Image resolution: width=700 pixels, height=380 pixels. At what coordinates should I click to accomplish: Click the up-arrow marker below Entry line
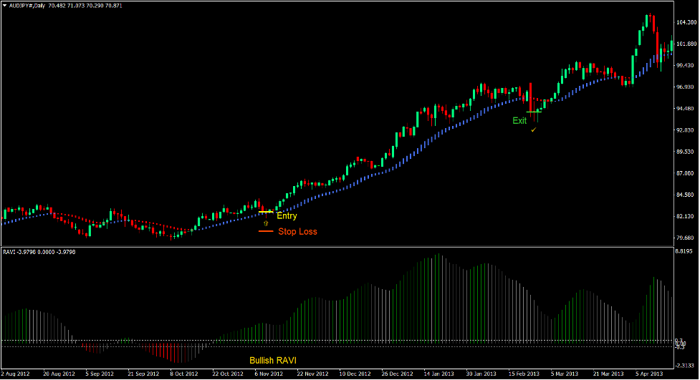266,223
